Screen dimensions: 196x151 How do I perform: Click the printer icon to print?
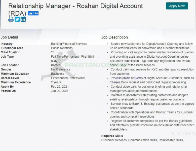point(11,19)
